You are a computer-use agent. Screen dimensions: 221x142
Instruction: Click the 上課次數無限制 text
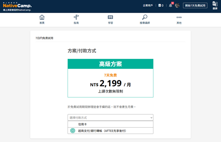click(110, 91)
